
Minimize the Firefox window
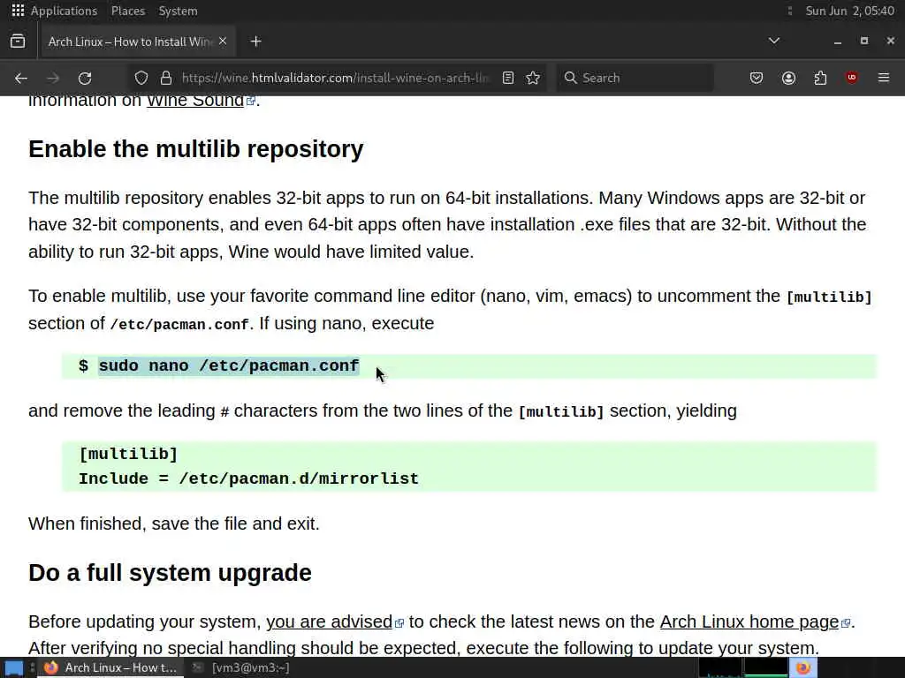tap(838, 41)
